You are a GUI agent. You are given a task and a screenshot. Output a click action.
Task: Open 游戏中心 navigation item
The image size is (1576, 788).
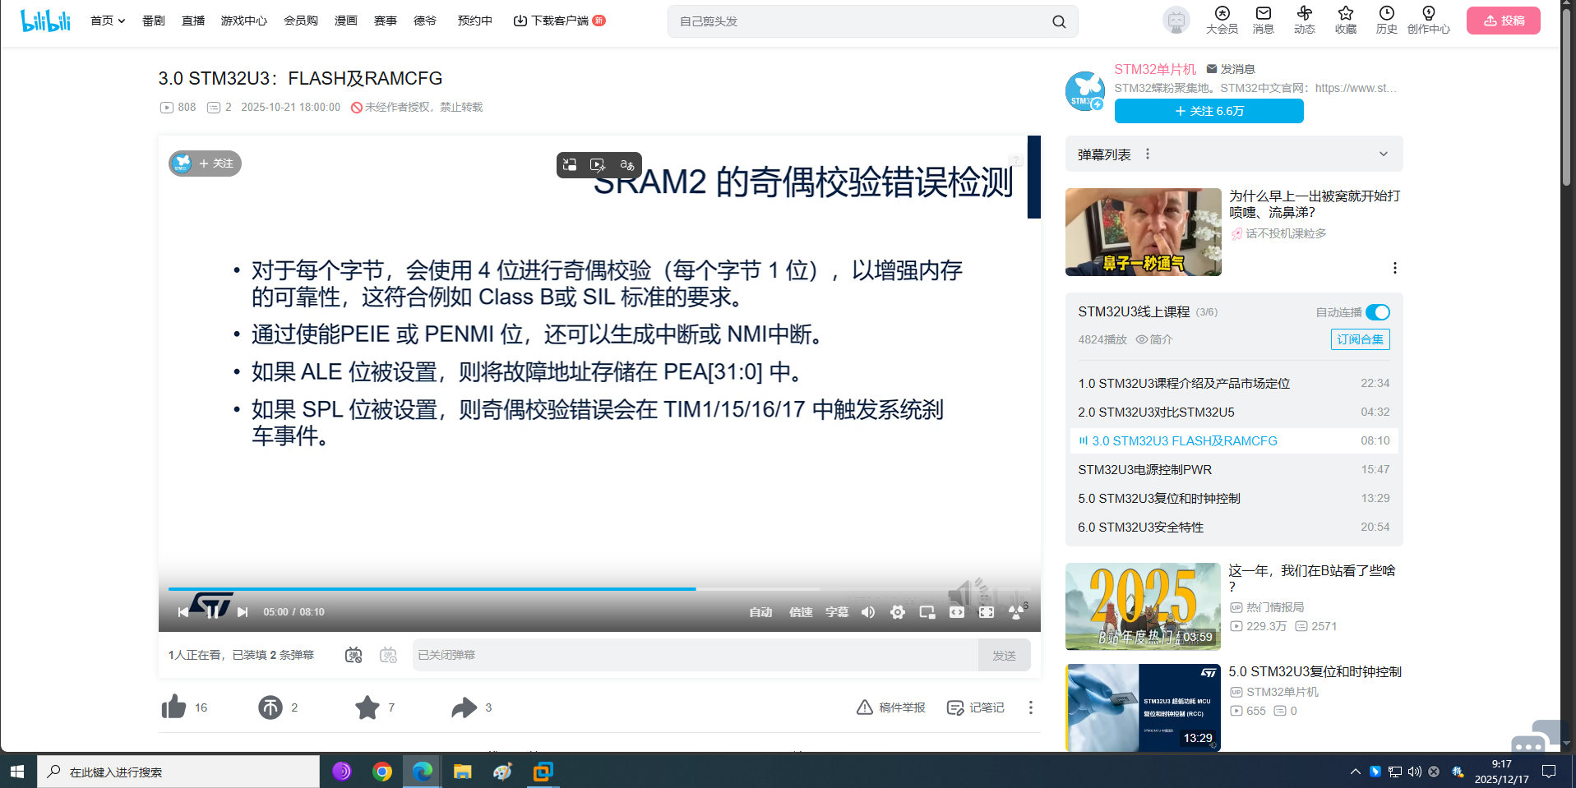click(244, 21)
